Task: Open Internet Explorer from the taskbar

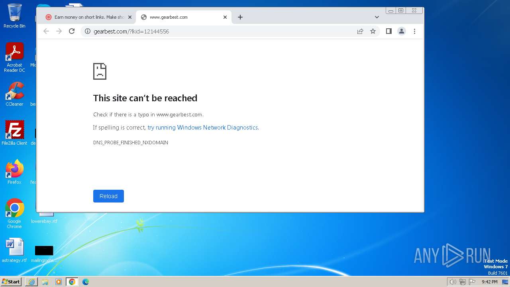Action: [31, 282]
